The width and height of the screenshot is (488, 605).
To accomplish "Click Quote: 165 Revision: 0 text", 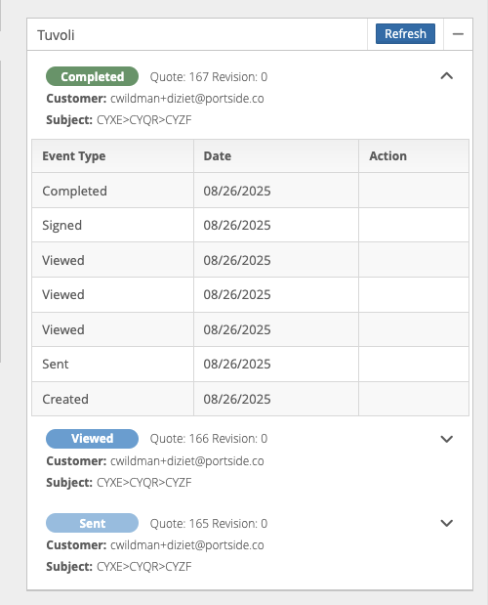I will [x=208, y=524].
